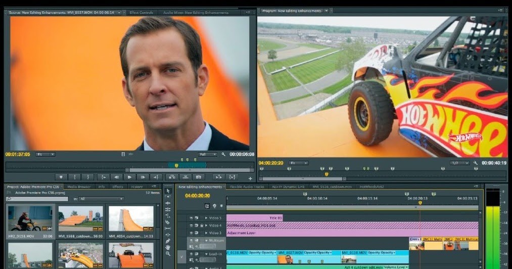The height and width of the screenshot is (269, 512).
Task: Choose the Rolling Edit tool
Action: pyautogui.click(x=168, y=209)
